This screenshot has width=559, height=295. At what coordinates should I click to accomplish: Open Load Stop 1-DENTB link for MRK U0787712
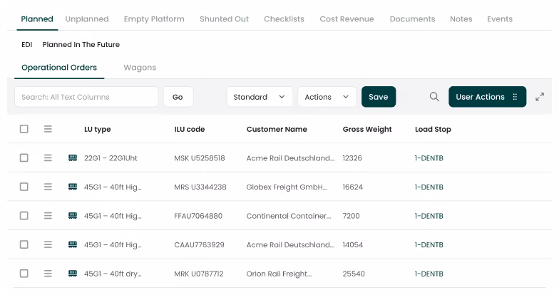429,274
